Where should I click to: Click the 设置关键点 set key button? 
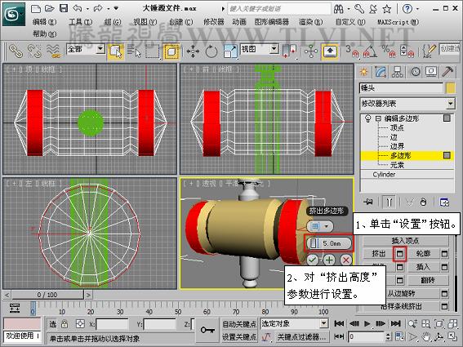tap(239, 337)
